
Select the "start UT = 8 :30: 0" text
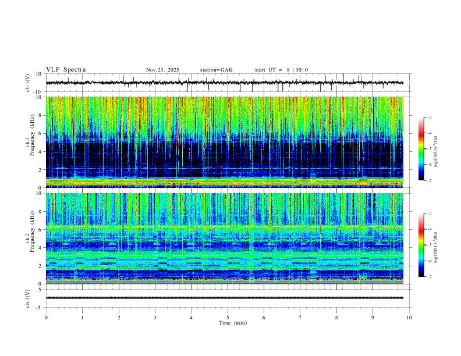(281, 70)
